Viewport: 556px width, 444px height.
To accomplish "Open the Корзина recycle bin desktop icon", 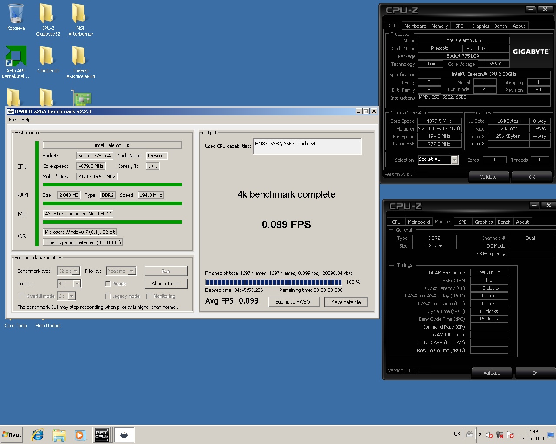I will [16, 17].
